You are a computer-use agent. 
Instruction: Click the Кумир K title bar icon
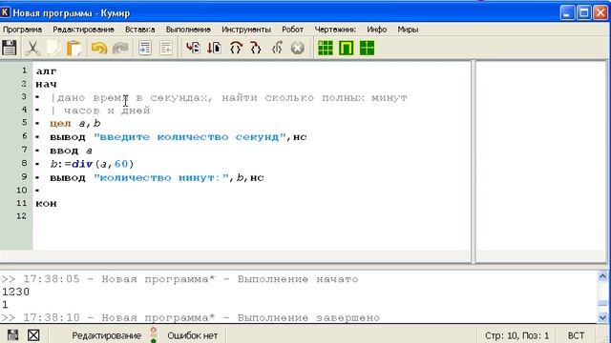click(x=5, y=12)
